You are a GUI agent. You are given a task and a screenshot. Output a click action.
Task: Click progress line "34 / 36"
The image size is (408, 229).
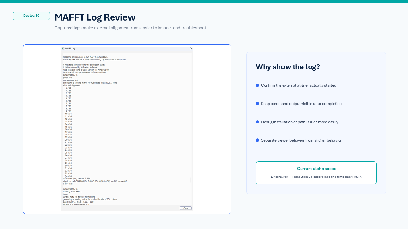pos(68,176)
